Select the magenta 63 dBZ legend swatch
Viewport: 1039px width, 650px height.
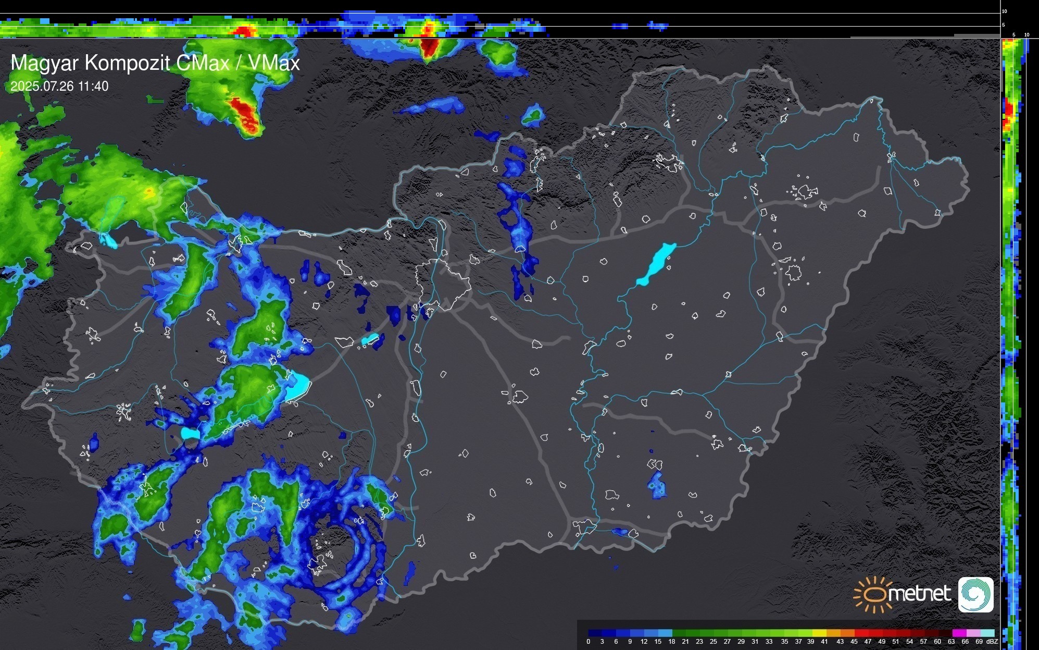click(x=959, y=633)
